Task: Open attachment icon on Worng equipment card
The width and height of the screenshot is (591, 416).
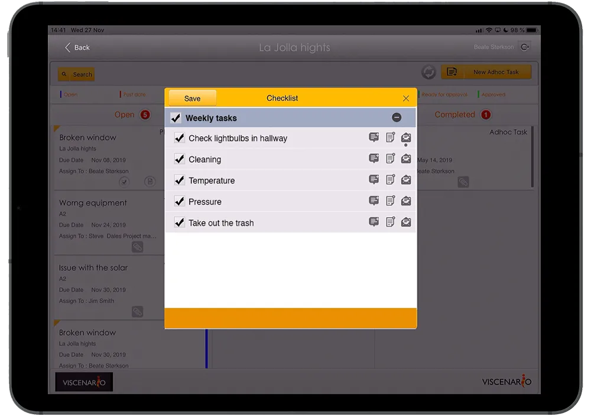Action: (x=137, y=247)
